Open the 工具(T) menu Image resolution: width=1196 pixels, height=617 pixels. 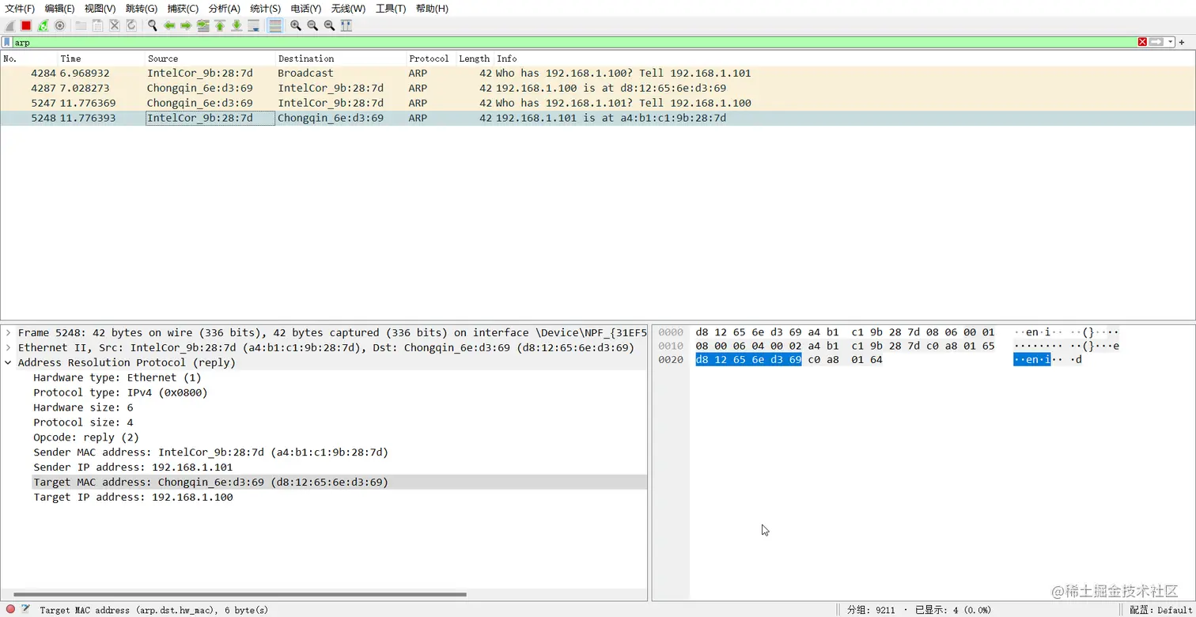tap(390, 8)
